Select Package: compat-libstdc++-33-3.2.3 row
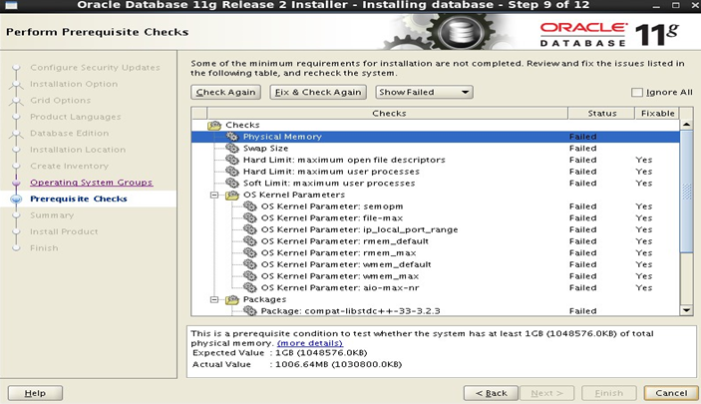 coord(436,311)
